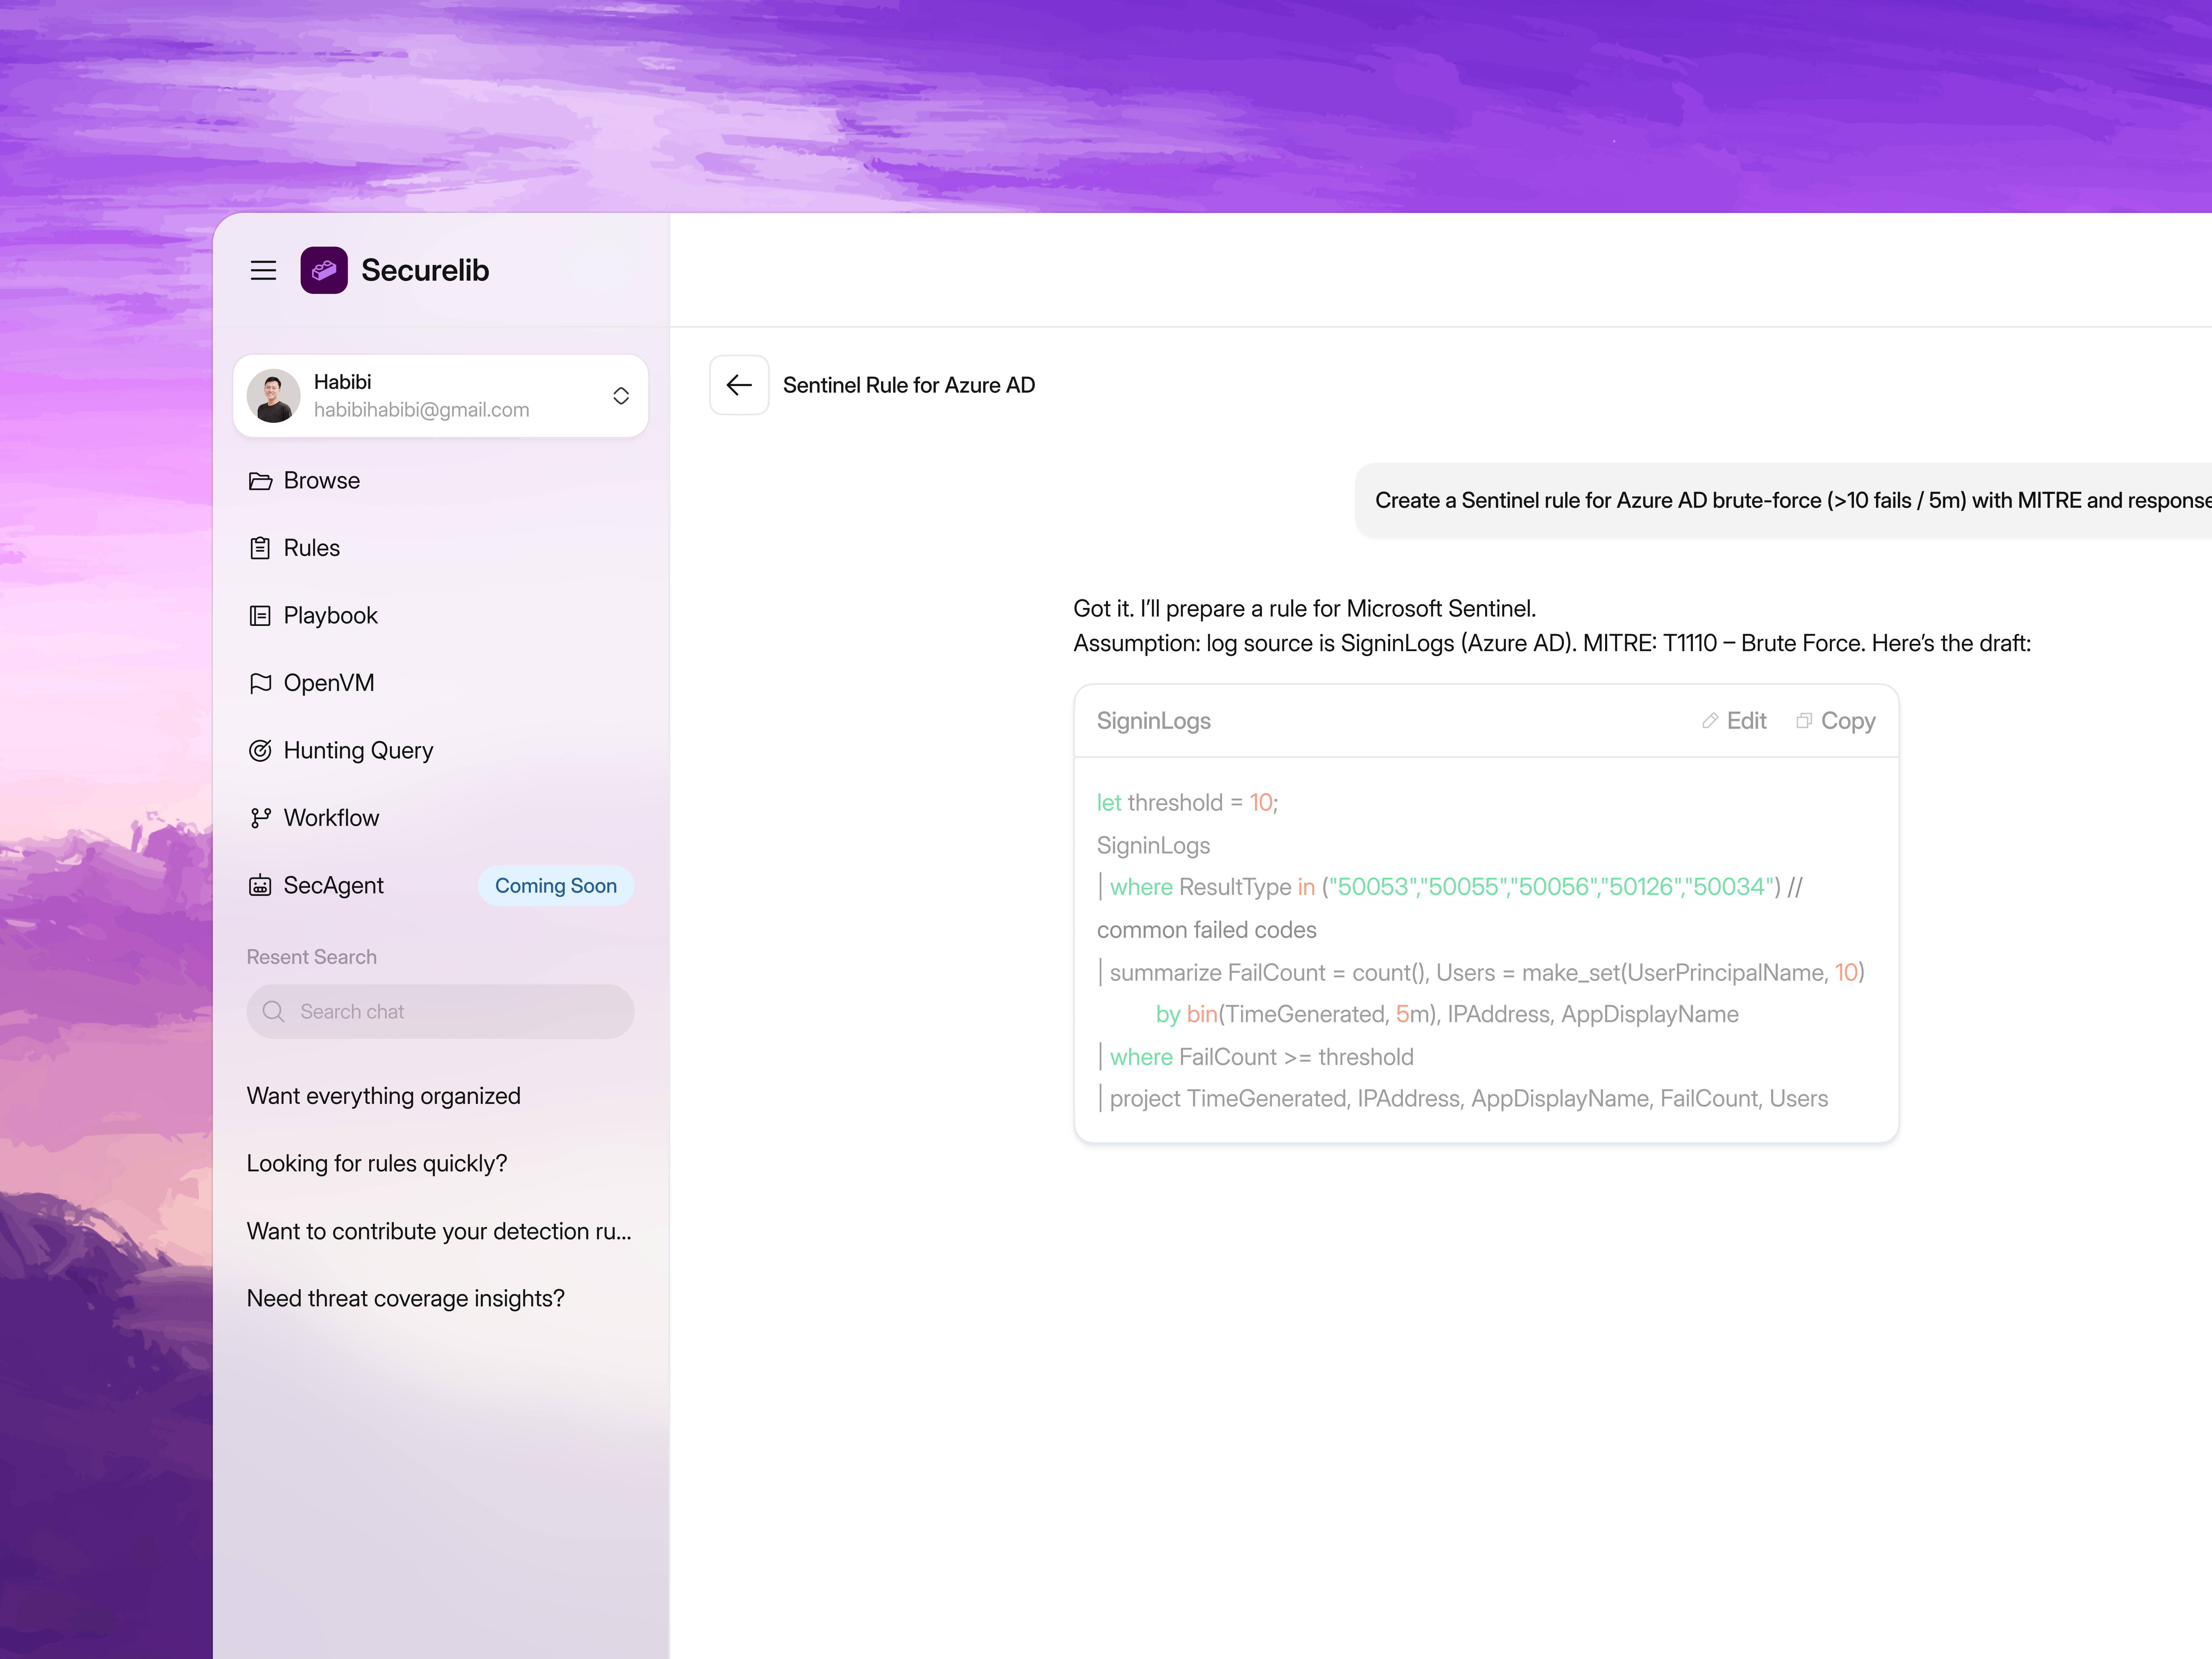The image size is (2212, 1659).
Task: Click Habibi's profile avatar
Action: pos(273,396)
